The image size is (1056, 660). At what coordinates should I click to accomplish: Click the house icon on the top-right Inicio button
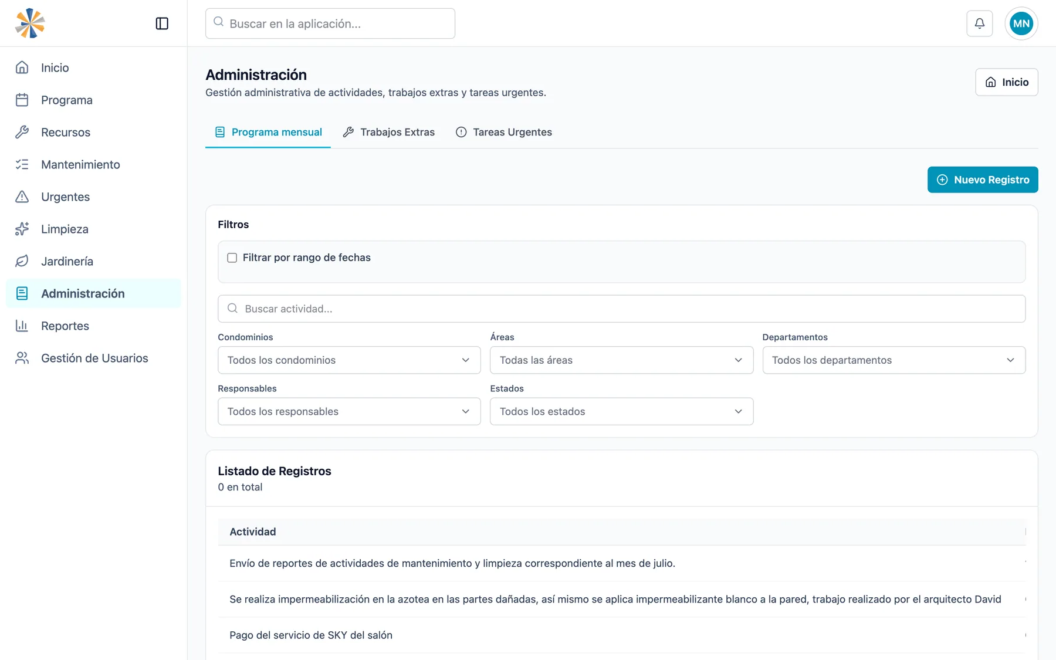(991, 82)
